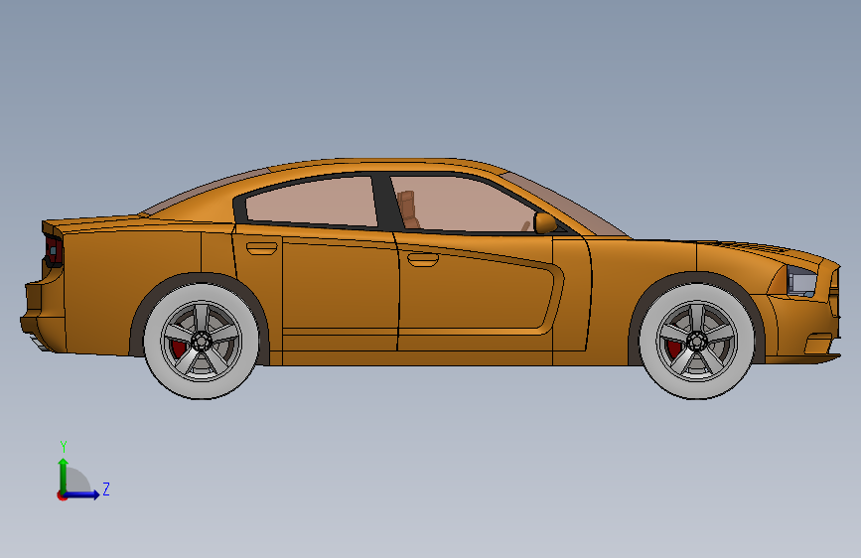Click the blue Z axis of the triad
The image size is (861, 558).
click(x=81, y=494)
